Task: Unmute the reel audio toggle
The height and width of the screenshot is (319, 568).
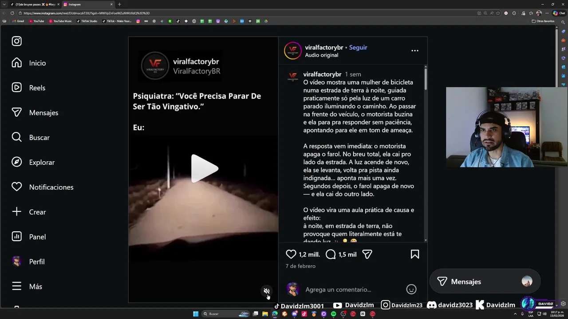Action: coord(266,291)
